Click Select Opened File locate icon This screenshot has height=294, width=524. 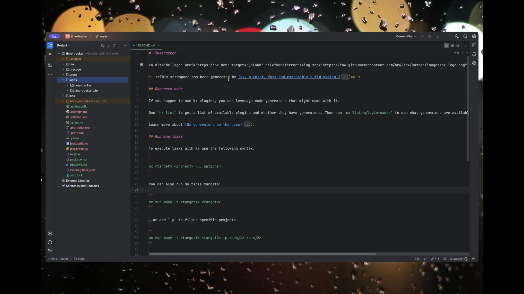click(103, 45)
